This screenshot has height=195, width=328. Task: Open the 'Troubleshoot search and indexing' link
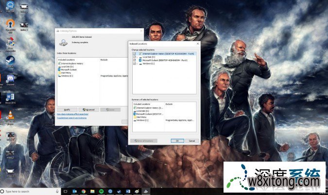click(x=71, y=118)
